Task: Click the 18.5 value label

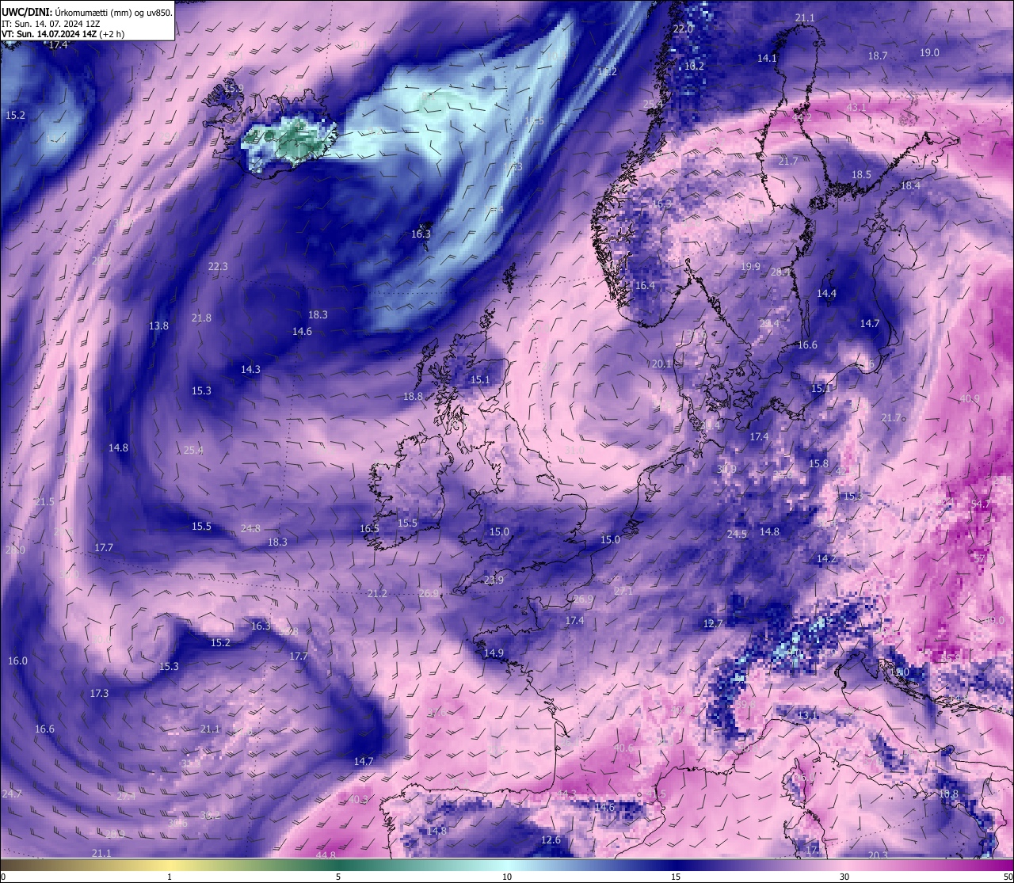Action: coord(861,175)
